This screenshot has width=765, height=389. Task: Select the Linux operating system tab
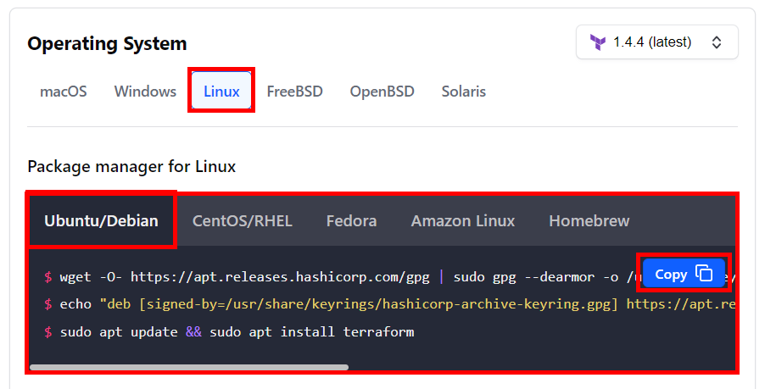pyautogui.click(x=221, y=91)
